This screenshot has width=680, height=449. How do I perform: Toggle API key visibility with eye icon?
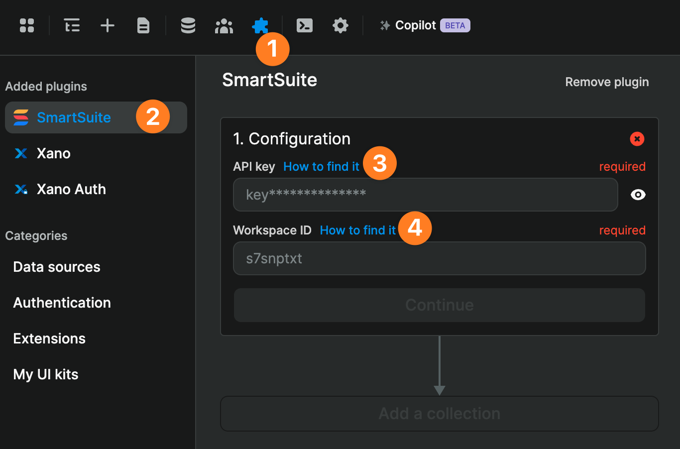pos(638,195)
